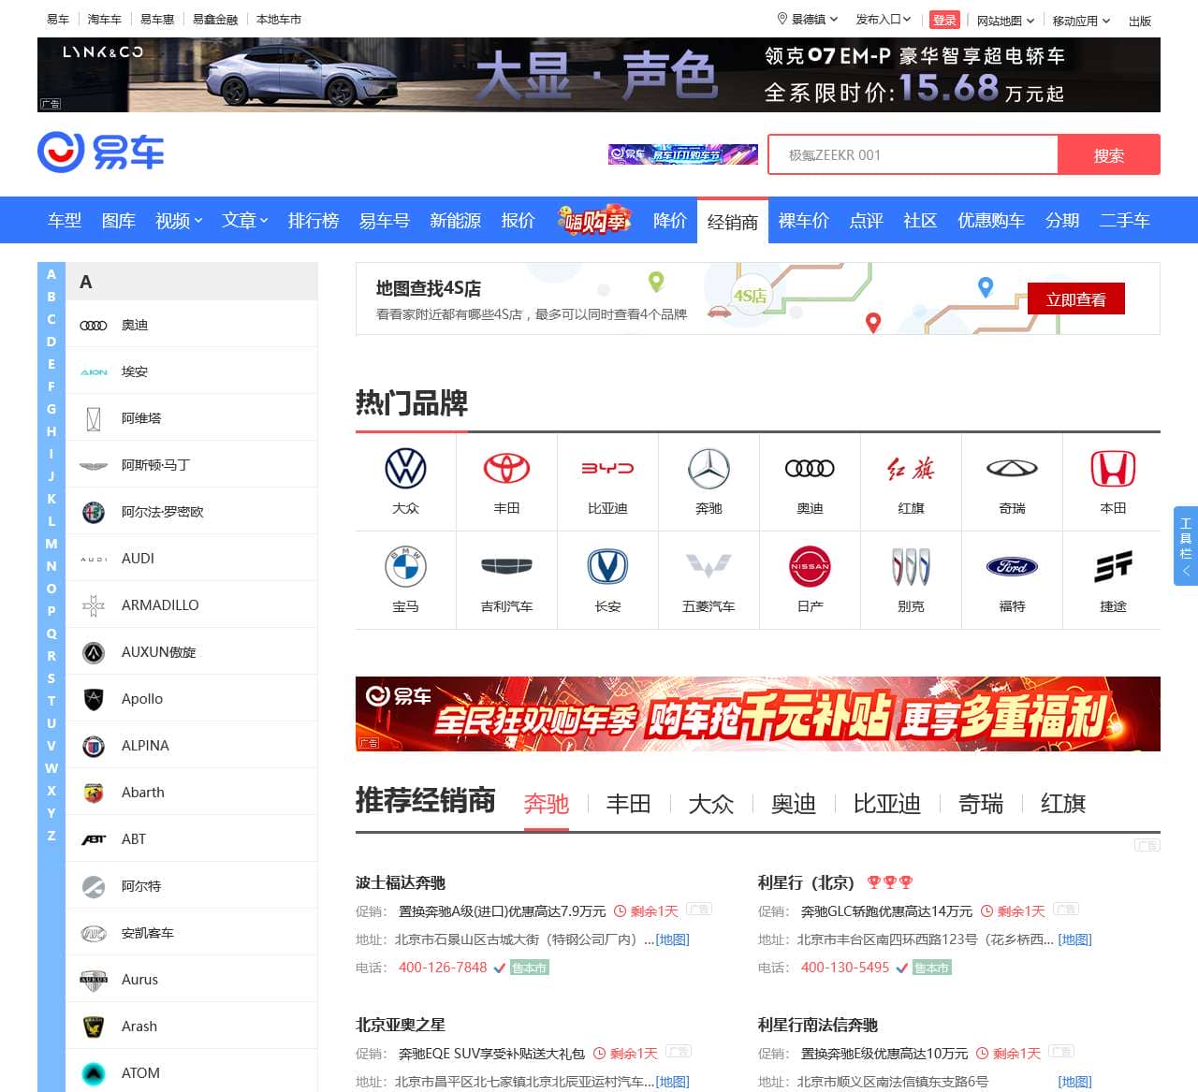Select ARMADILLO in the brand list
Image resolution: width=1198 pixels, height=1092 pixels.
tap(191, 605)
